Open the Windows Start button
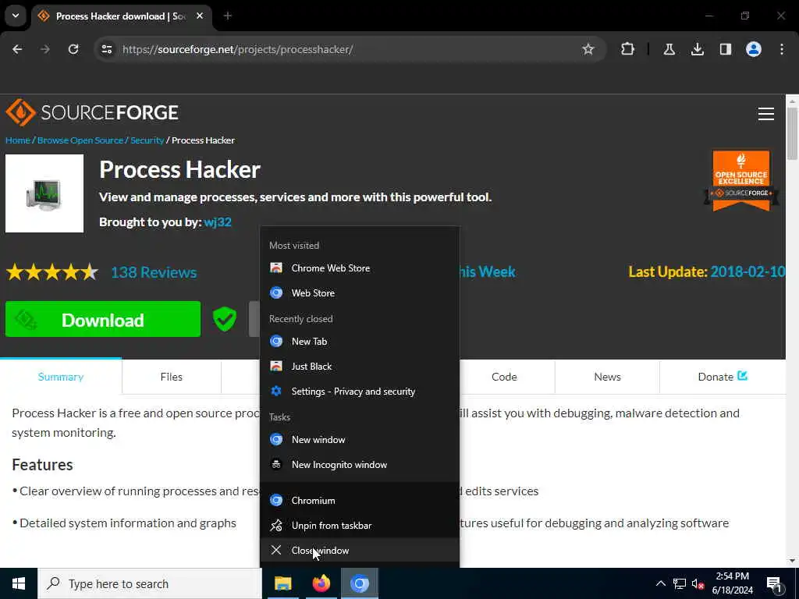 coord(19,583)
